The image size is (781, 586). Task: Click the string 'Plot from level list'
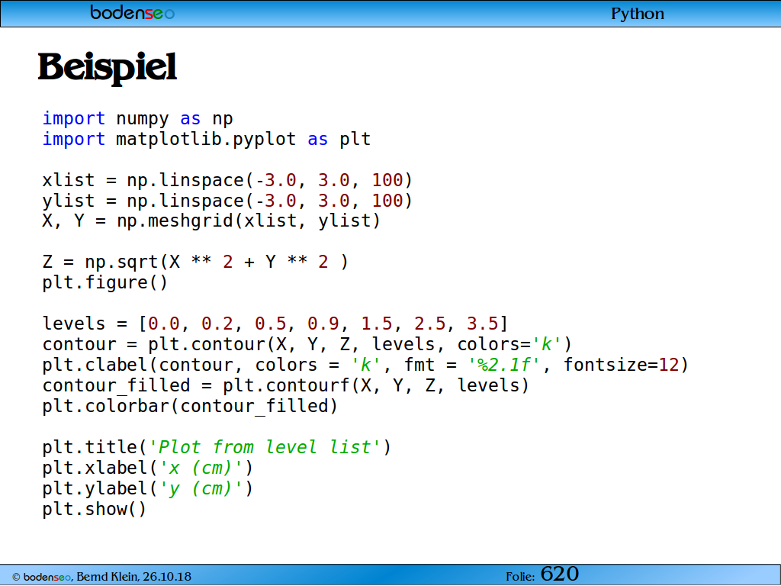pyautogui.click(x=265, y=447)
